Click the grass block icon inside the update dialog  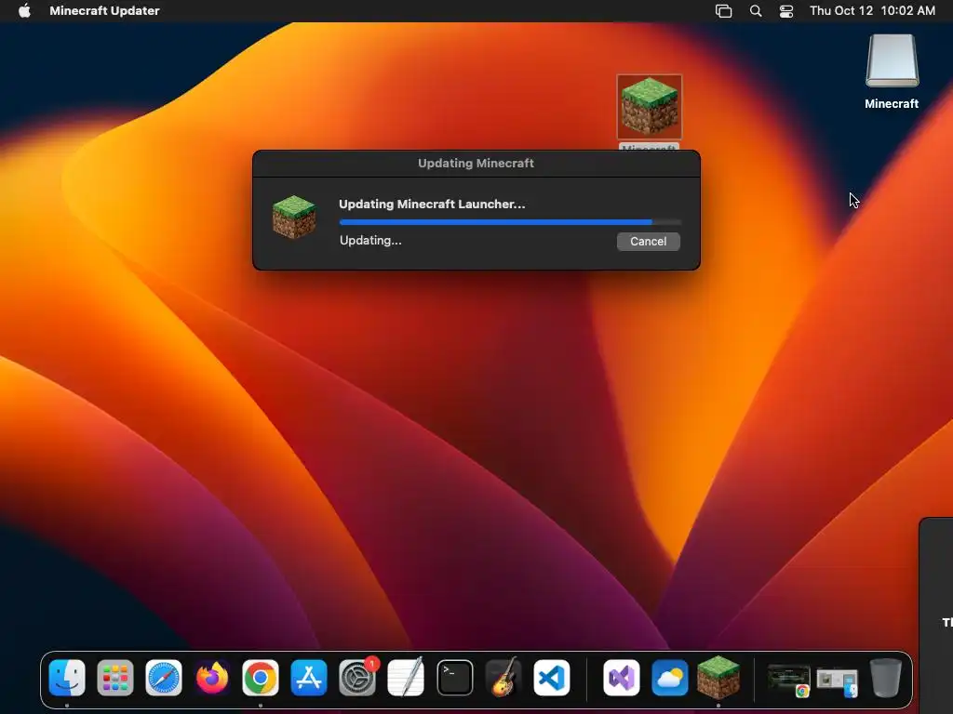click(x=294, y=217)
